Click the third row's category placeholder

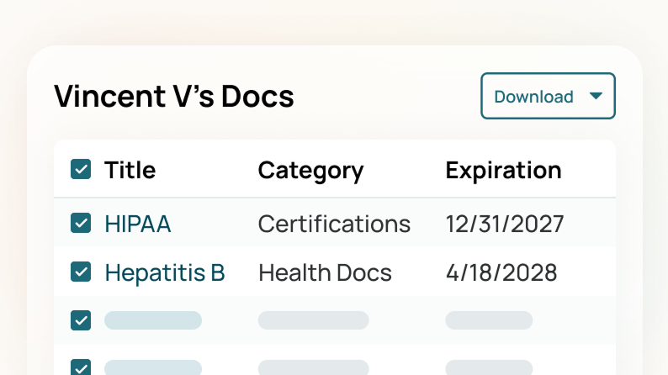[313, 320]
